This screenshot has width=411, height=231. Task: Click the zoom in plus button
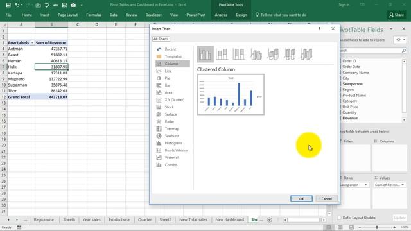[394, 227]
